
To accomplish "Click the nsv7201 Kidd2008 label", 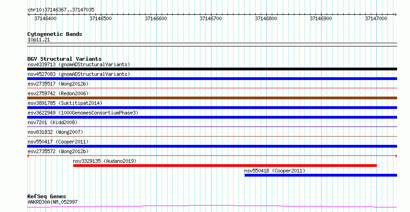I will pyautogui.click(x=53, y=122).
